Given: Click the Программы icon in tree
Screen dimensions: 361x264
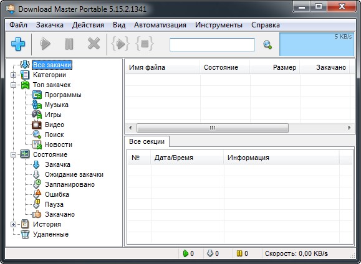Looking at the screenshot, I should (37, 95).
